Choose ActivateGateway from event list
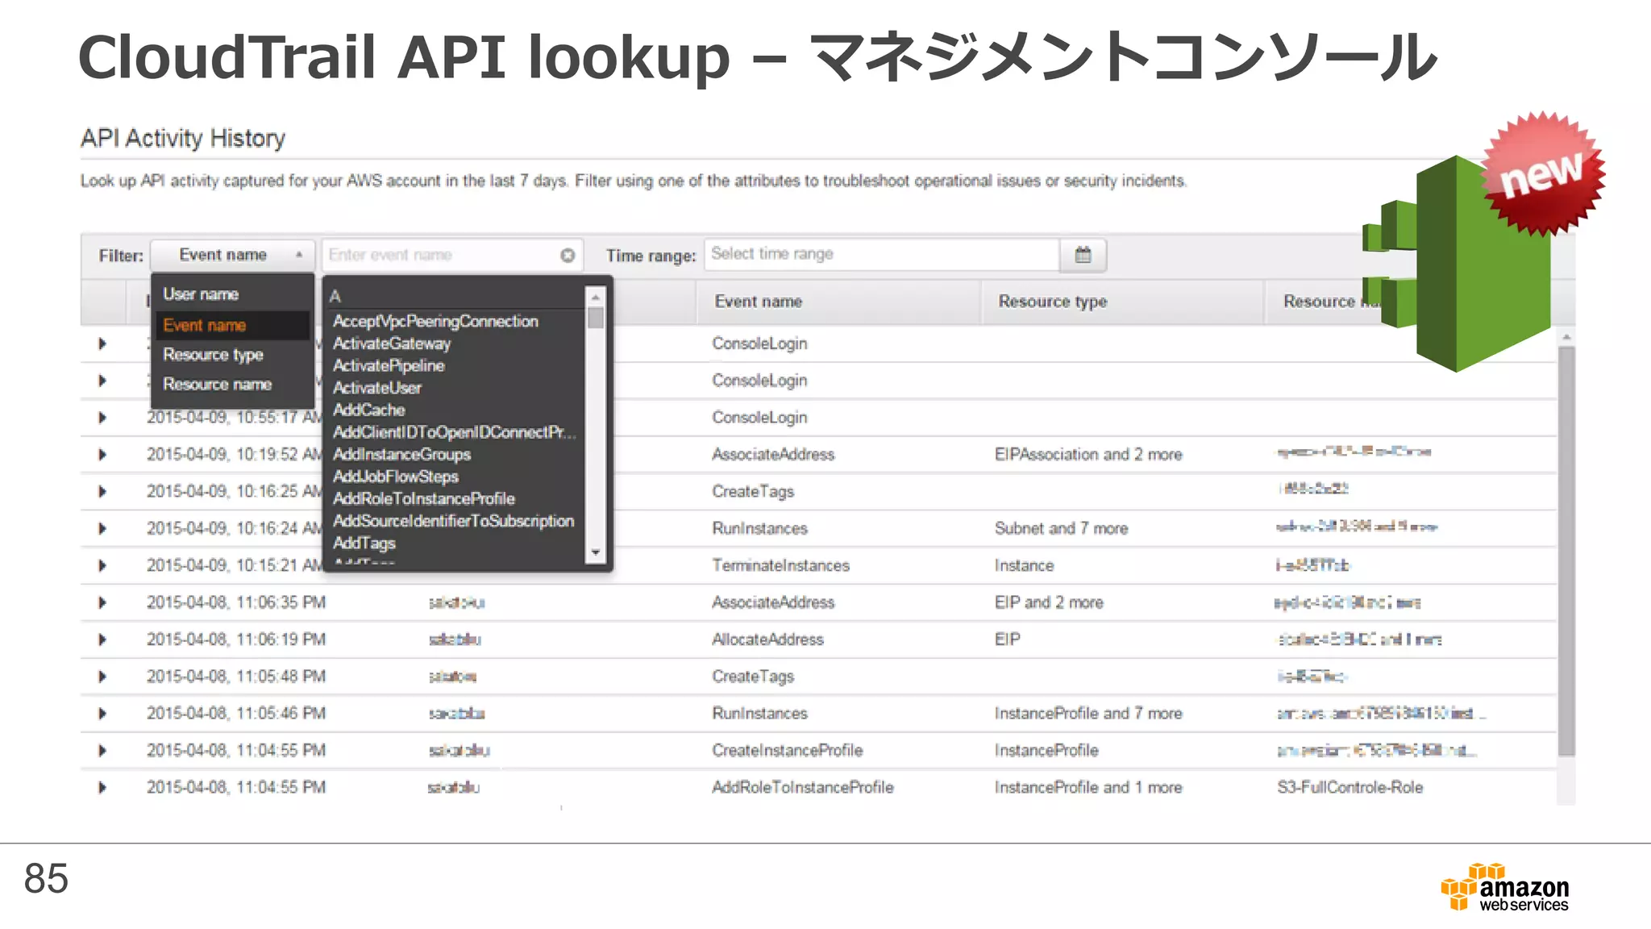This screenshot has height=929, width=1651. (x=392, y=344)
